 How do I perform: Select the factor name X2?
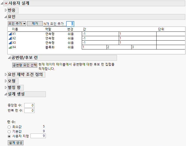pyautogui.click(x=14, y=38)
